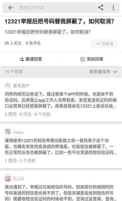Toggle the 已关注 follow button
The image size is (122, 201).
105,44
